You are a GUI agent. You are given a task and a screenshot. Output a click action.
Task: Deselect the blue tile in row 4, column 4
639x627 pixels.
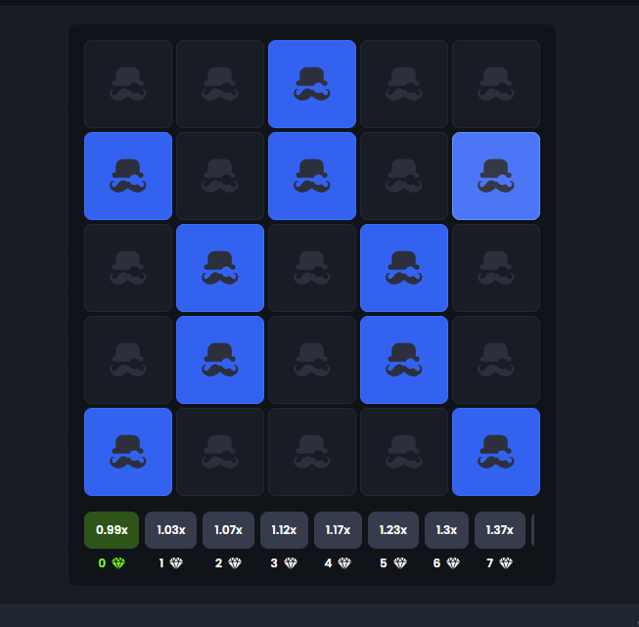click(404, 360)
